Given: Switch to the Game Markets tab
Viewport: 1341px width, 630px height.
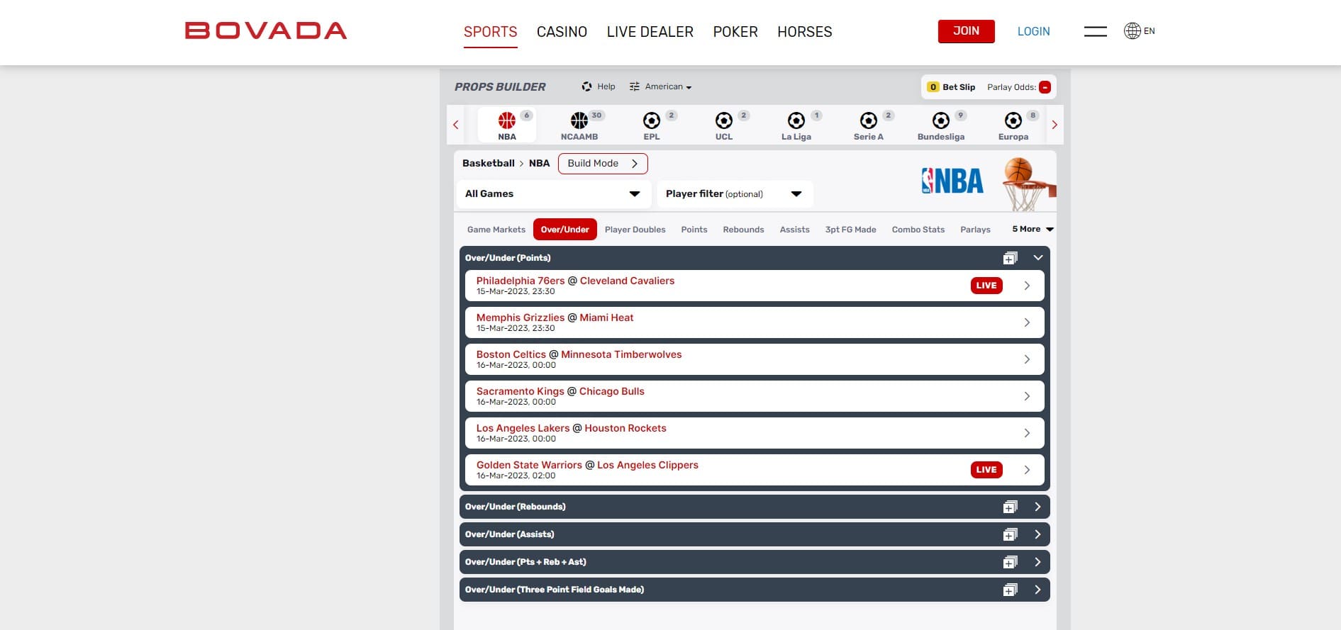Looking at the screenshot, I should tap(496, 230).
